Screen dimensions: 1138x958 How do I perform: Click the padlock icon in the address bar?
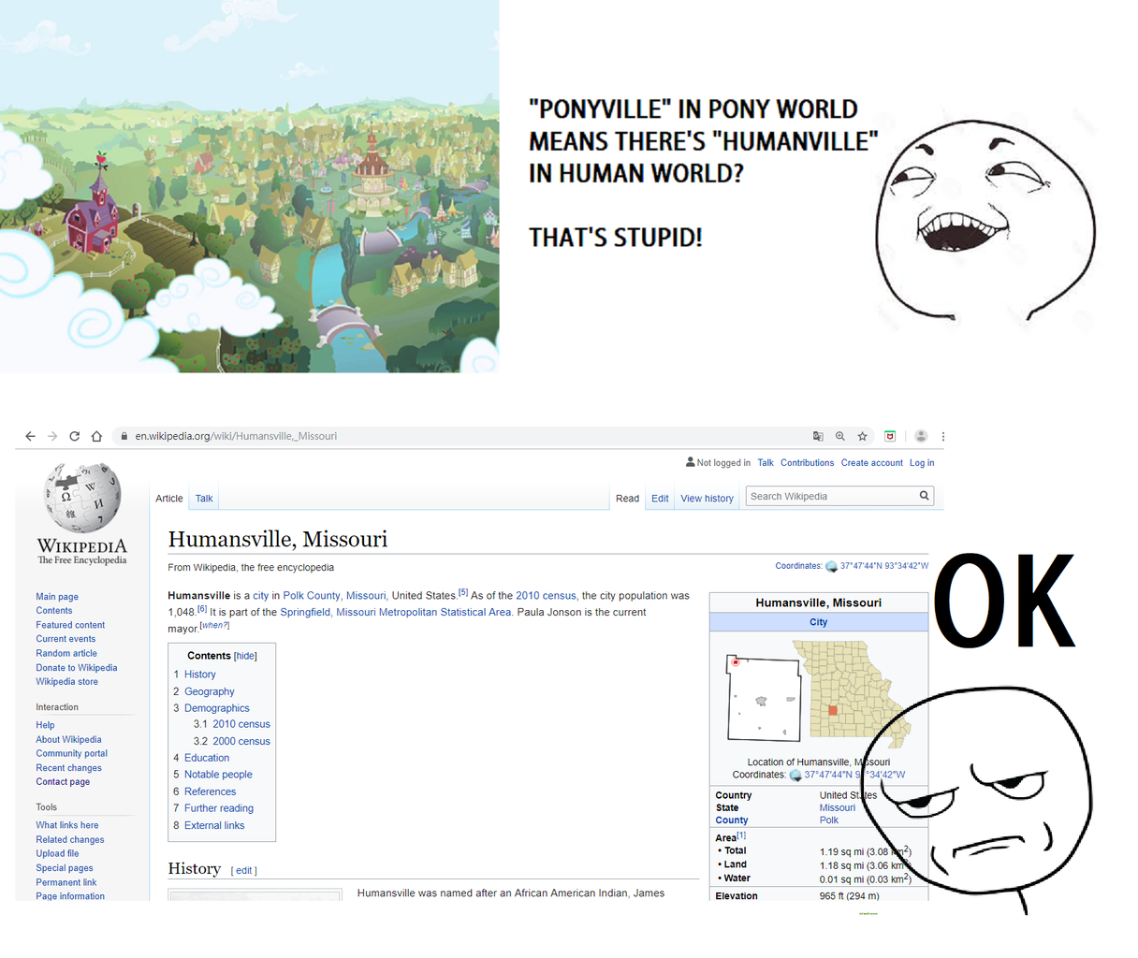[x=123, y=436]
